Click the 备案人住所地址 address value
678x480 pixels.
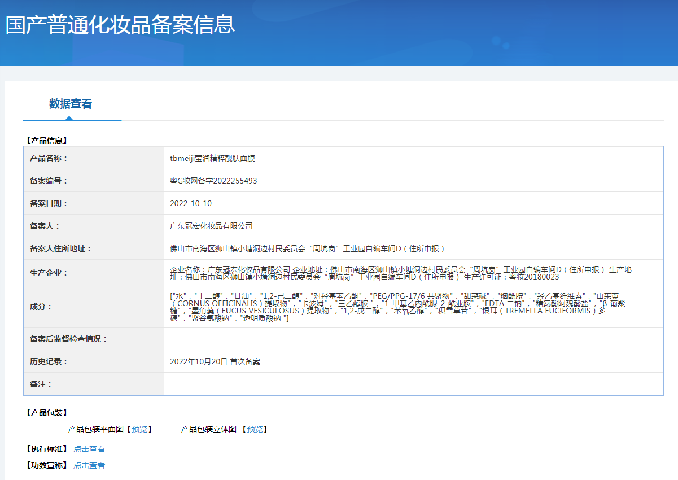pyautogui.click(x=308, y=248)
